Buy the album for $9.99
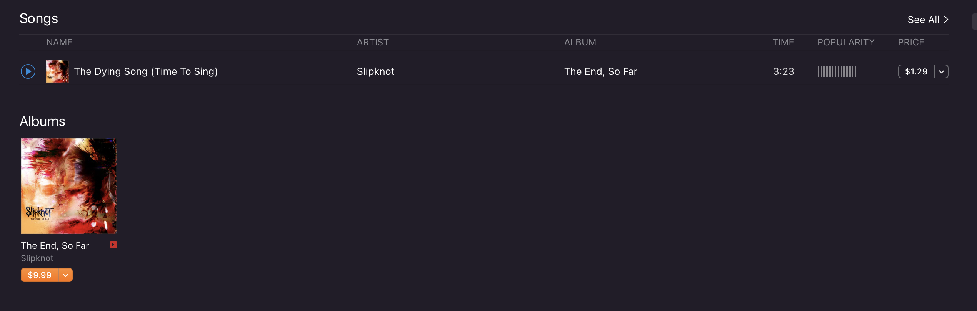Screen dimensions: 977x311 click(x=40, y=275)
